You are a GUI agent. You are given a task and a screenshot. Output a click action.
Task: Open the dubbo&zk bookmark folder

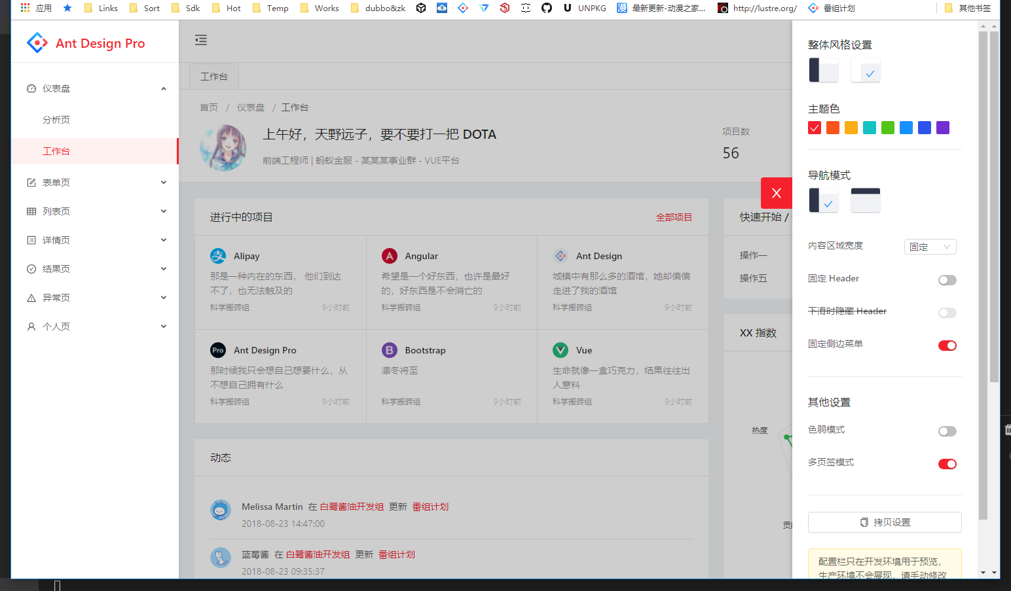[x=378, y=8]
